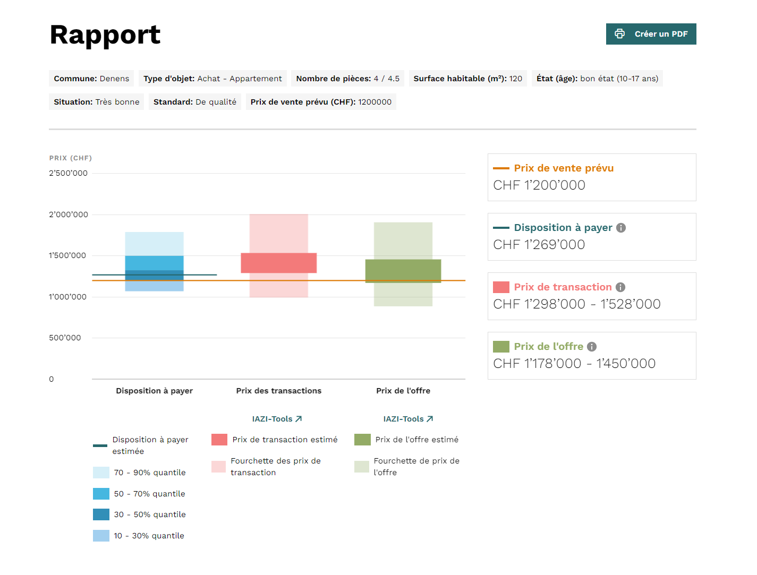Select the Situation: Très bonne tag
The width and height of the screenshot is (757, 575).
pyautogui.click(x=97, y=102)
